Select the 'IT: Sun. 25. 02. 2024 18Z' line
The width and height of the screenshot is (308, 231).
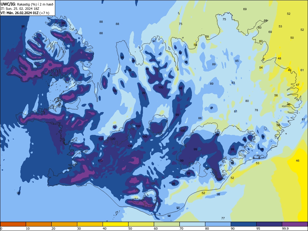20,9
